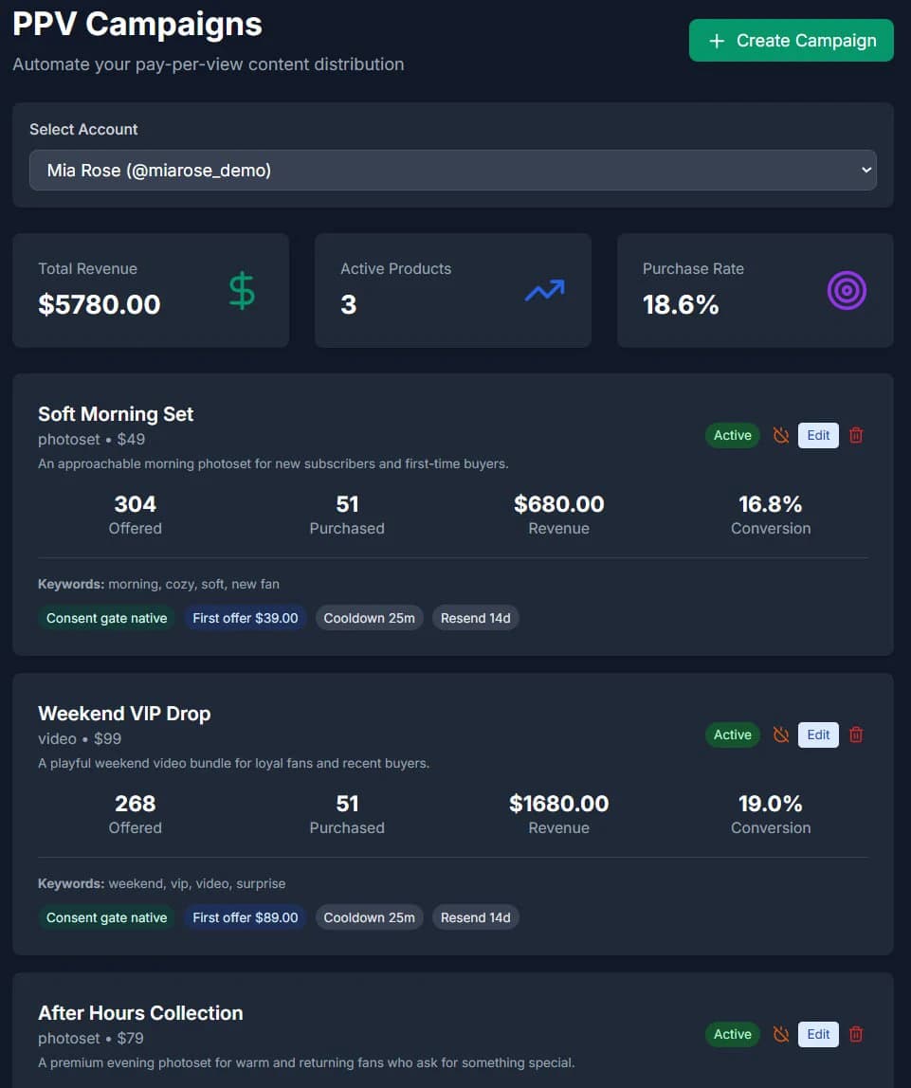Click the Consent gate native tag on Soft Morning Set
Viewport: 911px width, 1088px height.
[x=107, y=618]
